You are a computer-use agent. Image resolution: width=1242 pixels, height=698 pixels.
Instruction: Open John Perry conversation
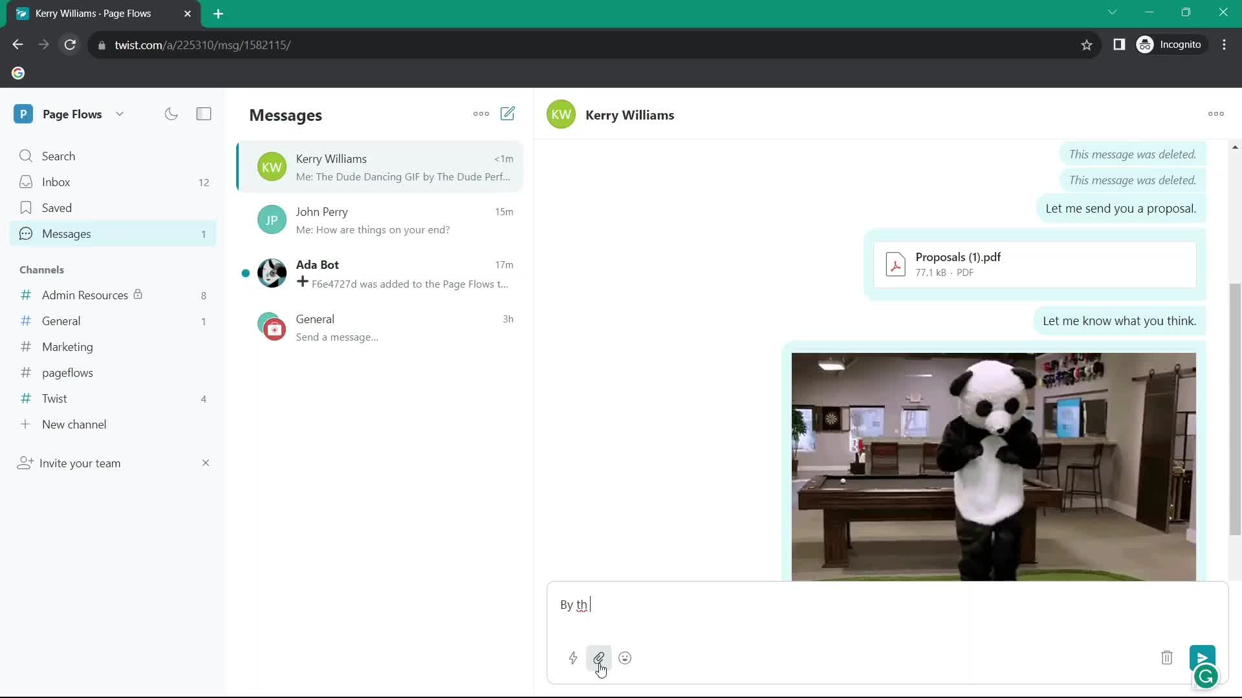click(380, 220)
